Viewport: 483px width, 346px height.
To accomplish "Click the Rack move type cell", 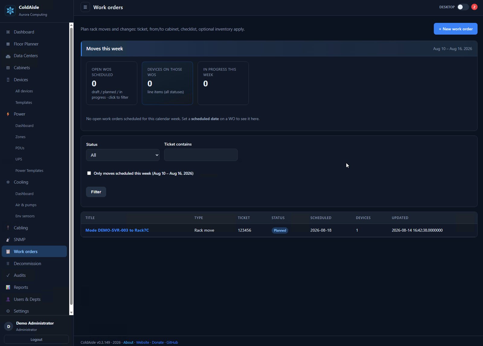I will [x=204, y=230].
